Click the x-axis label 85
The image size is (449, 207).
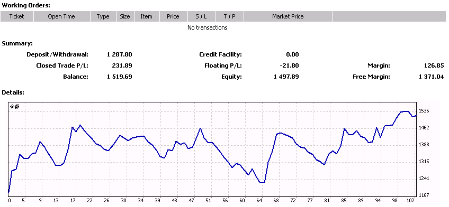click(344, 201)
